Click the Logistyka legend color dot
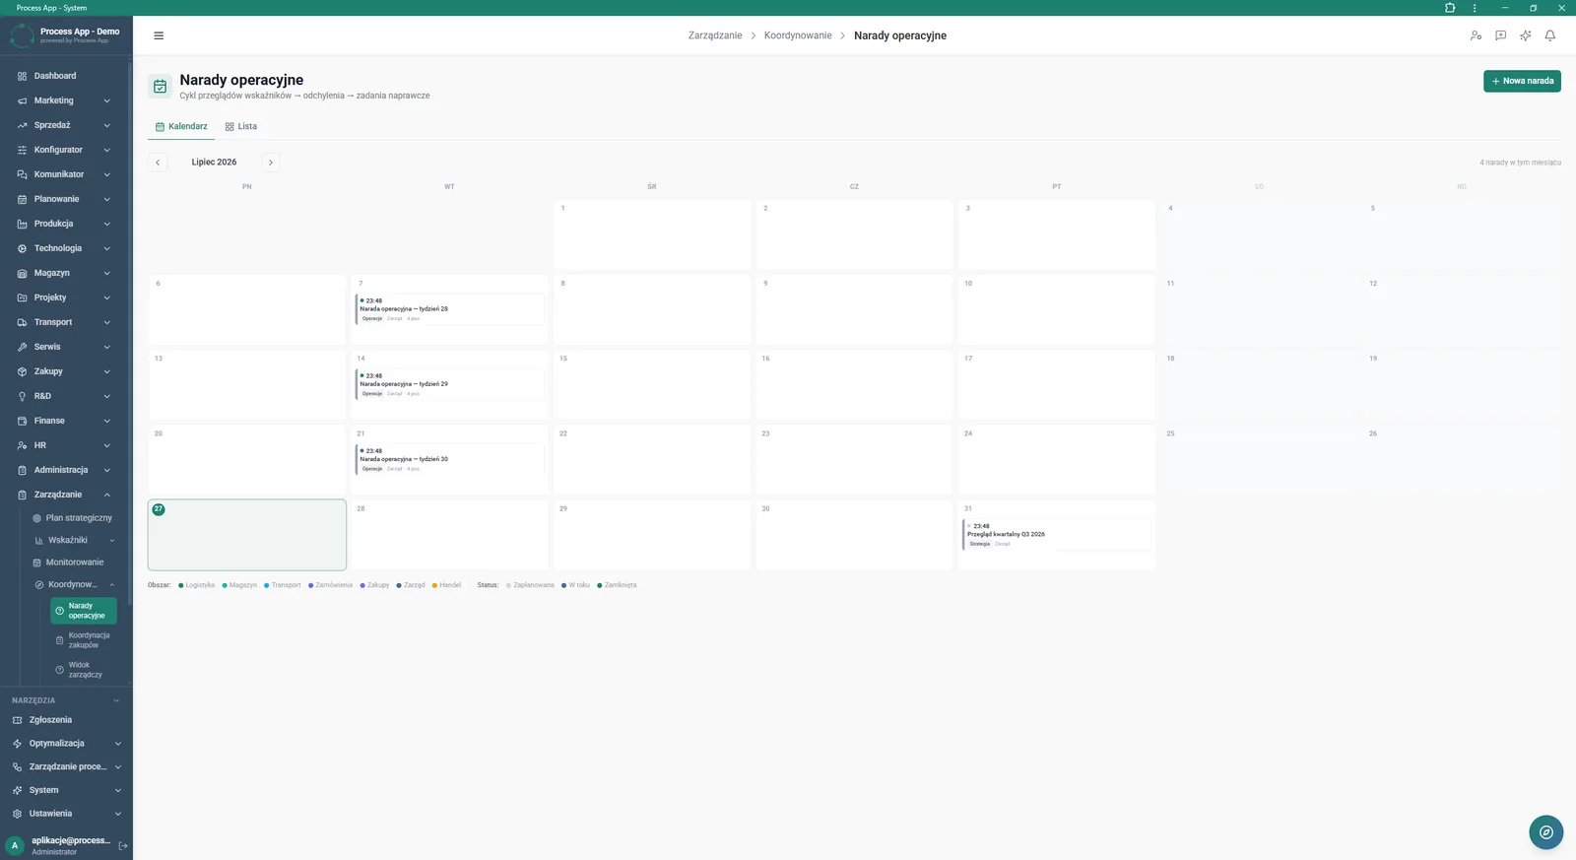 181,585
